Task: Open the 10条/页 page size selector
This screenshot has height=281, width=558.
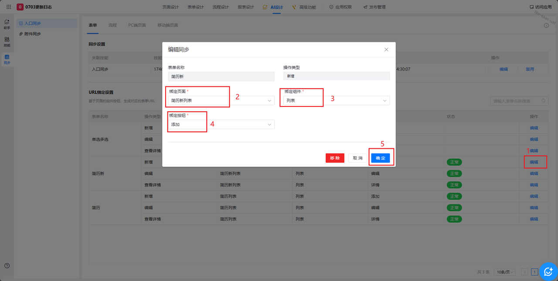Action: pyautogui.click(x=506, y=272)
